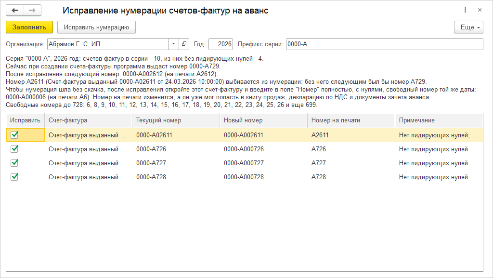Screen dimensions: 493x278
Task: Toggle the checkbox in the 0000-A728 row
Action: (14, 177)
